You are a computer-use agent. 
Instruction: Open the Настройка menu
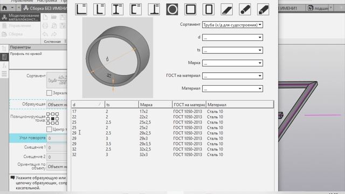click(x=47, y=1)
